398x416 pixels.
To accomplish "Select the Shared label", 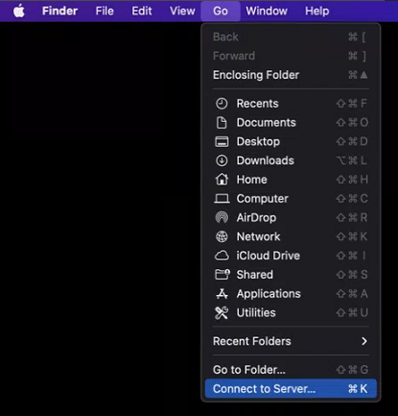I will point(255,275).
